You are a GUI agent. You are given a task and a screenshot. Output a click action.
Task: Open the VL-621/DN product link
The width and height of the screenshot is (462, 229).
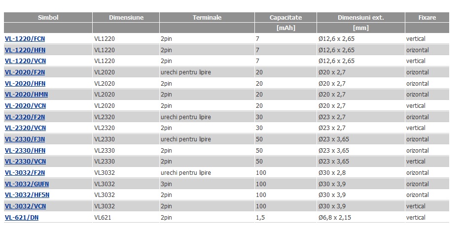coord(22,218)
